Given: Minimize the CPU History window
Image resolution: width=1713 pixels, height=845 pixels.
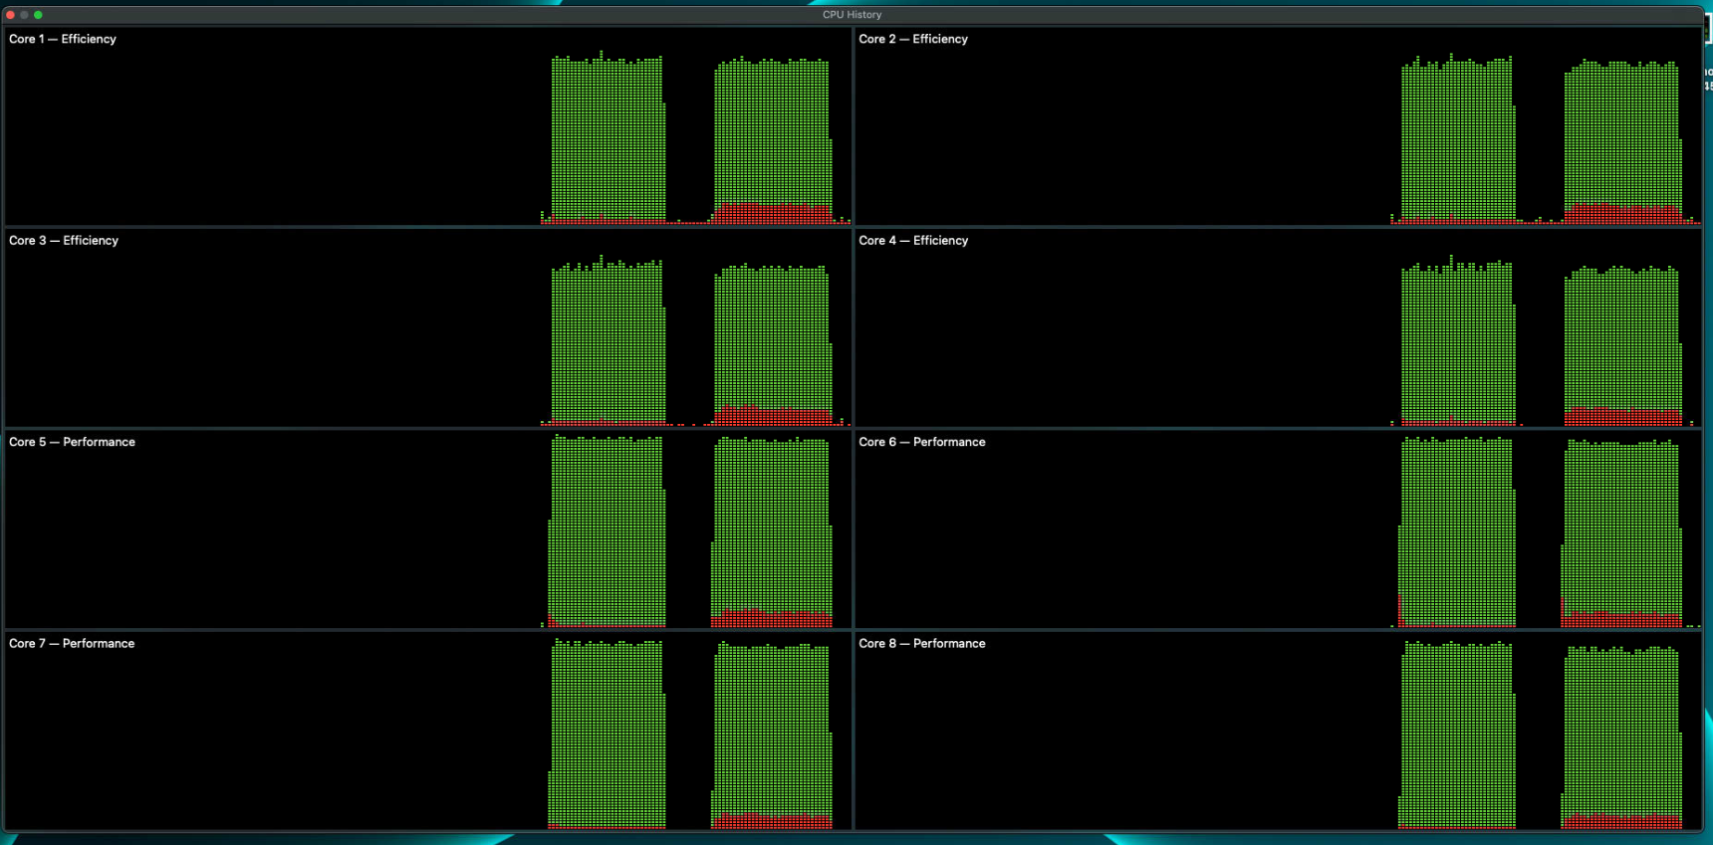Looking at the screenshot, I should [x=25, y=15].
